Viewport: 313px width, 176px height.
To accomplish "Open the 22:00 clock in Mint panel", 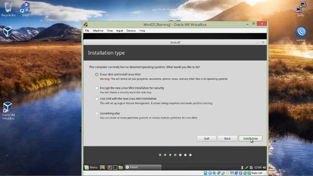I will 258,167.
